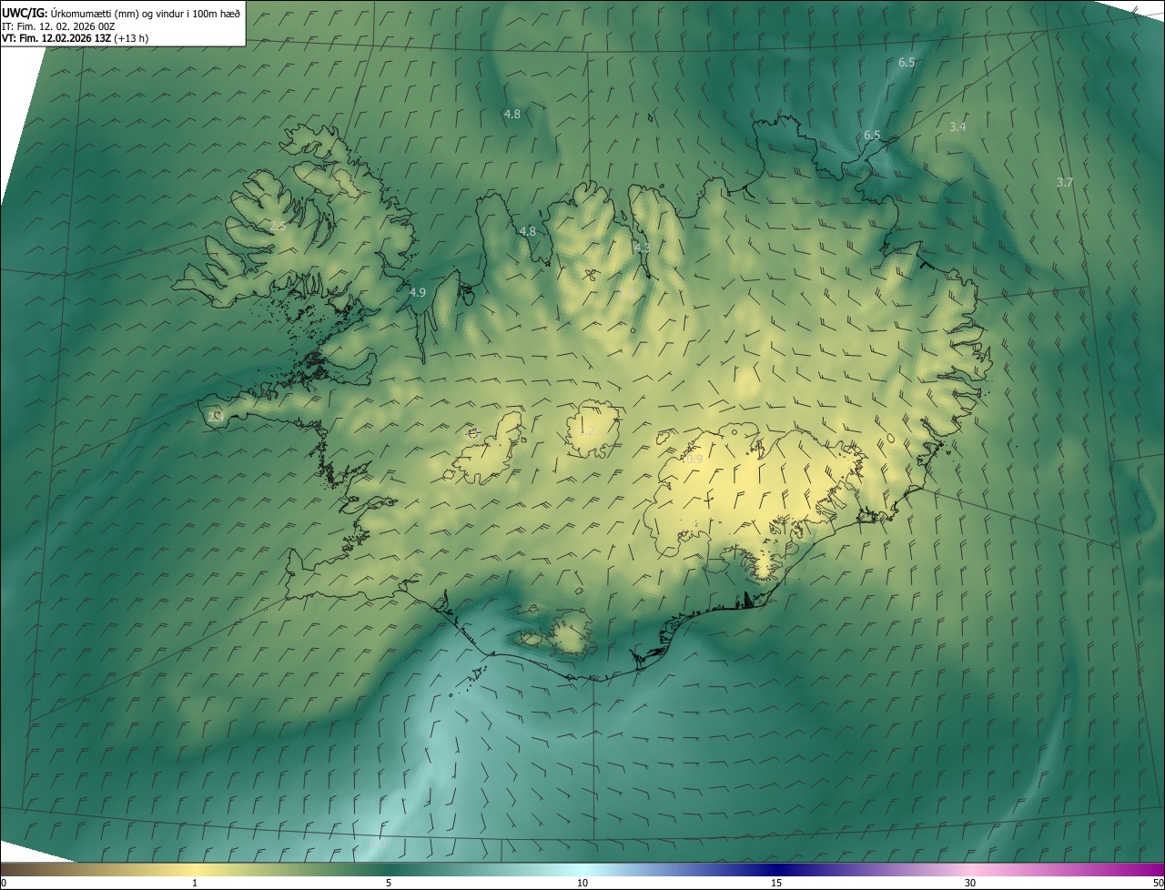
Task: Click the 2.8 value label in the Westfjords
Action: (279, 226)
